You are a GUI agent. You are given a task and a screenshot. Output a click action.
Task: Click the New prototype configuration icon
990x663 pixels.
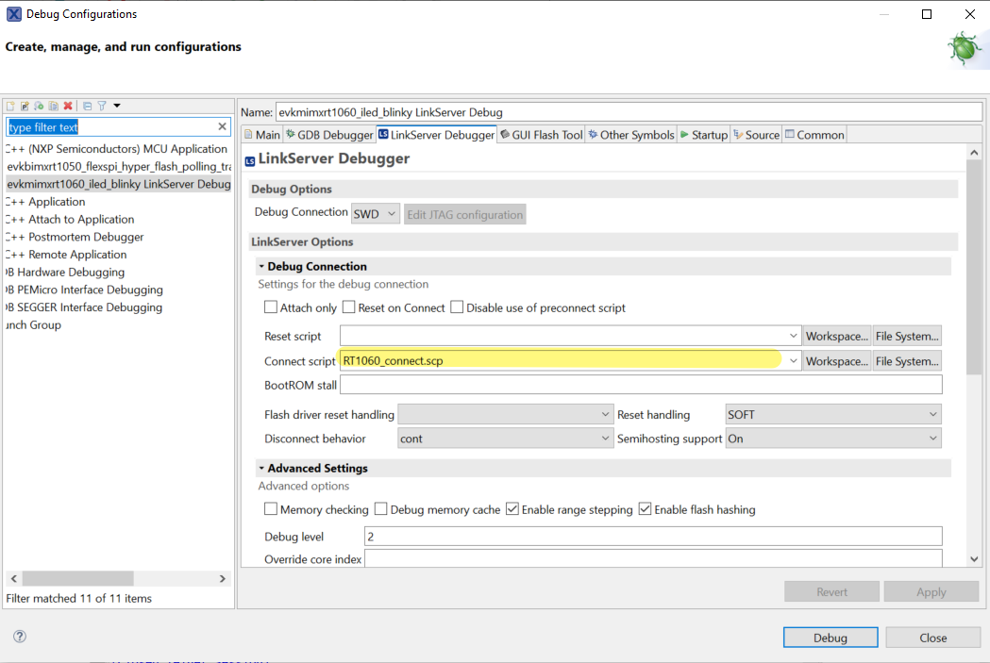[25, 106]
